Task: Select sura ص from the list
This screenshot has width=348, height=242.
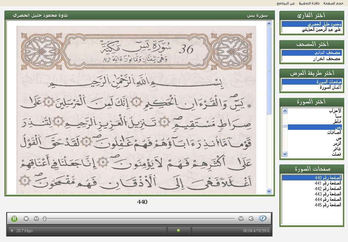Action: pyautogui.click(x=314, y=138)
